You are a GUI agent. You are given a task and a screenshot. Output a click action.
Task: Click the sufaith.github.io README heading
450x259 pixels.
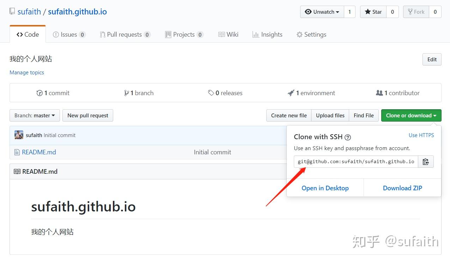click(x=83, y=206)
